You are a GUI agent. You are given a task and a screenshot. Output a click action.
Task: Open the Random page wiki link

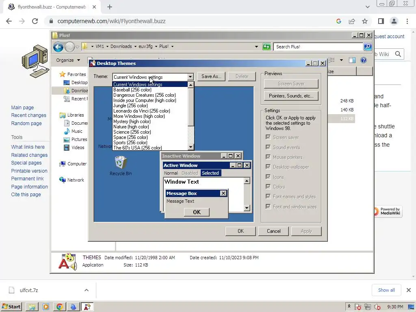pyautogui.click(x=26, y=123)
